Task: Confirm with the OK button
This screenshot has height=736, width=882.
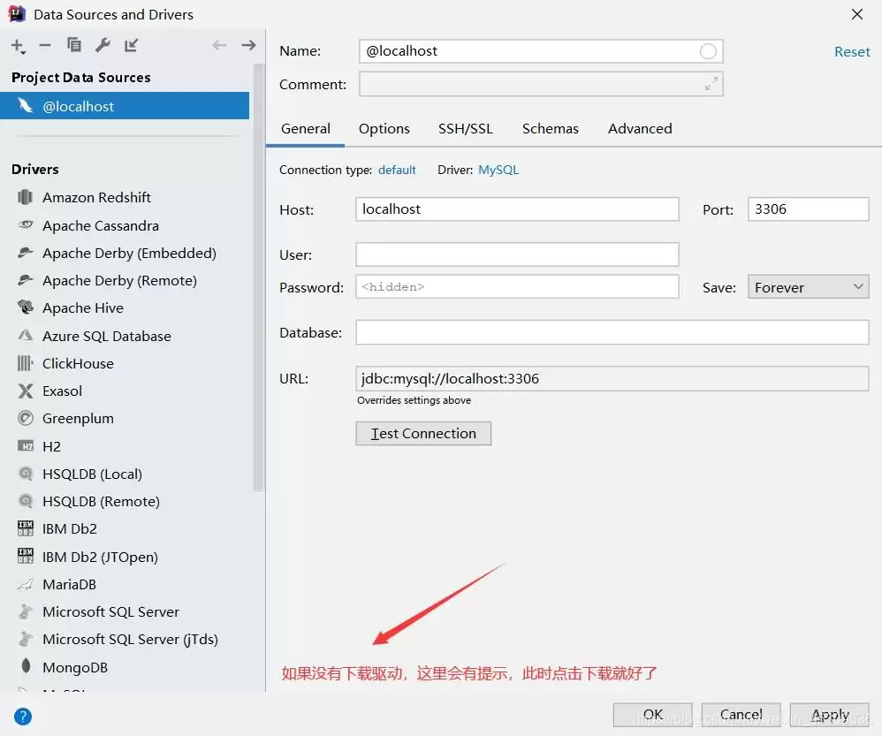Action: click(652, 715)
